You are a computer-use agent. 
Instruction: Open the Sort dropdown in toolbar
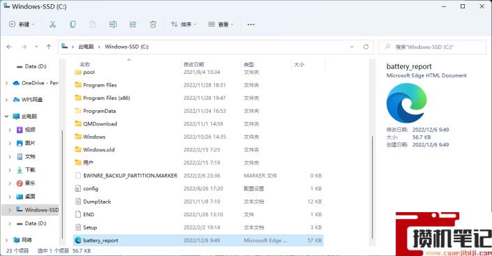(x=184, y=24)
